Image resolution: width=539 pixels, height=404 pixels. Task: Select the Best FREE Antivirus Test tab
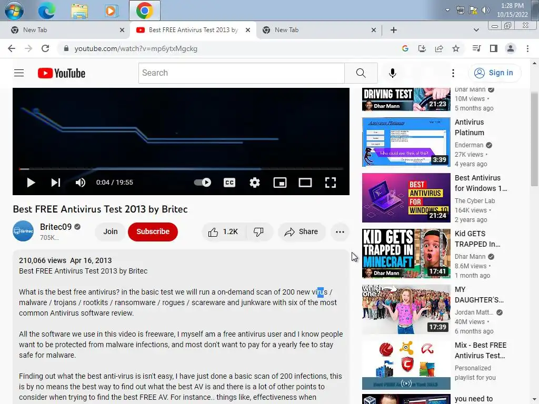point(193,30)
